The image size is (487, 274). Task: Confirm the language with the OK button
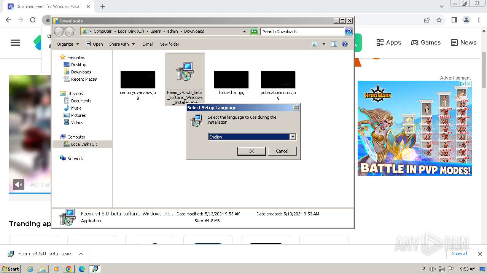tap(251, 151)
